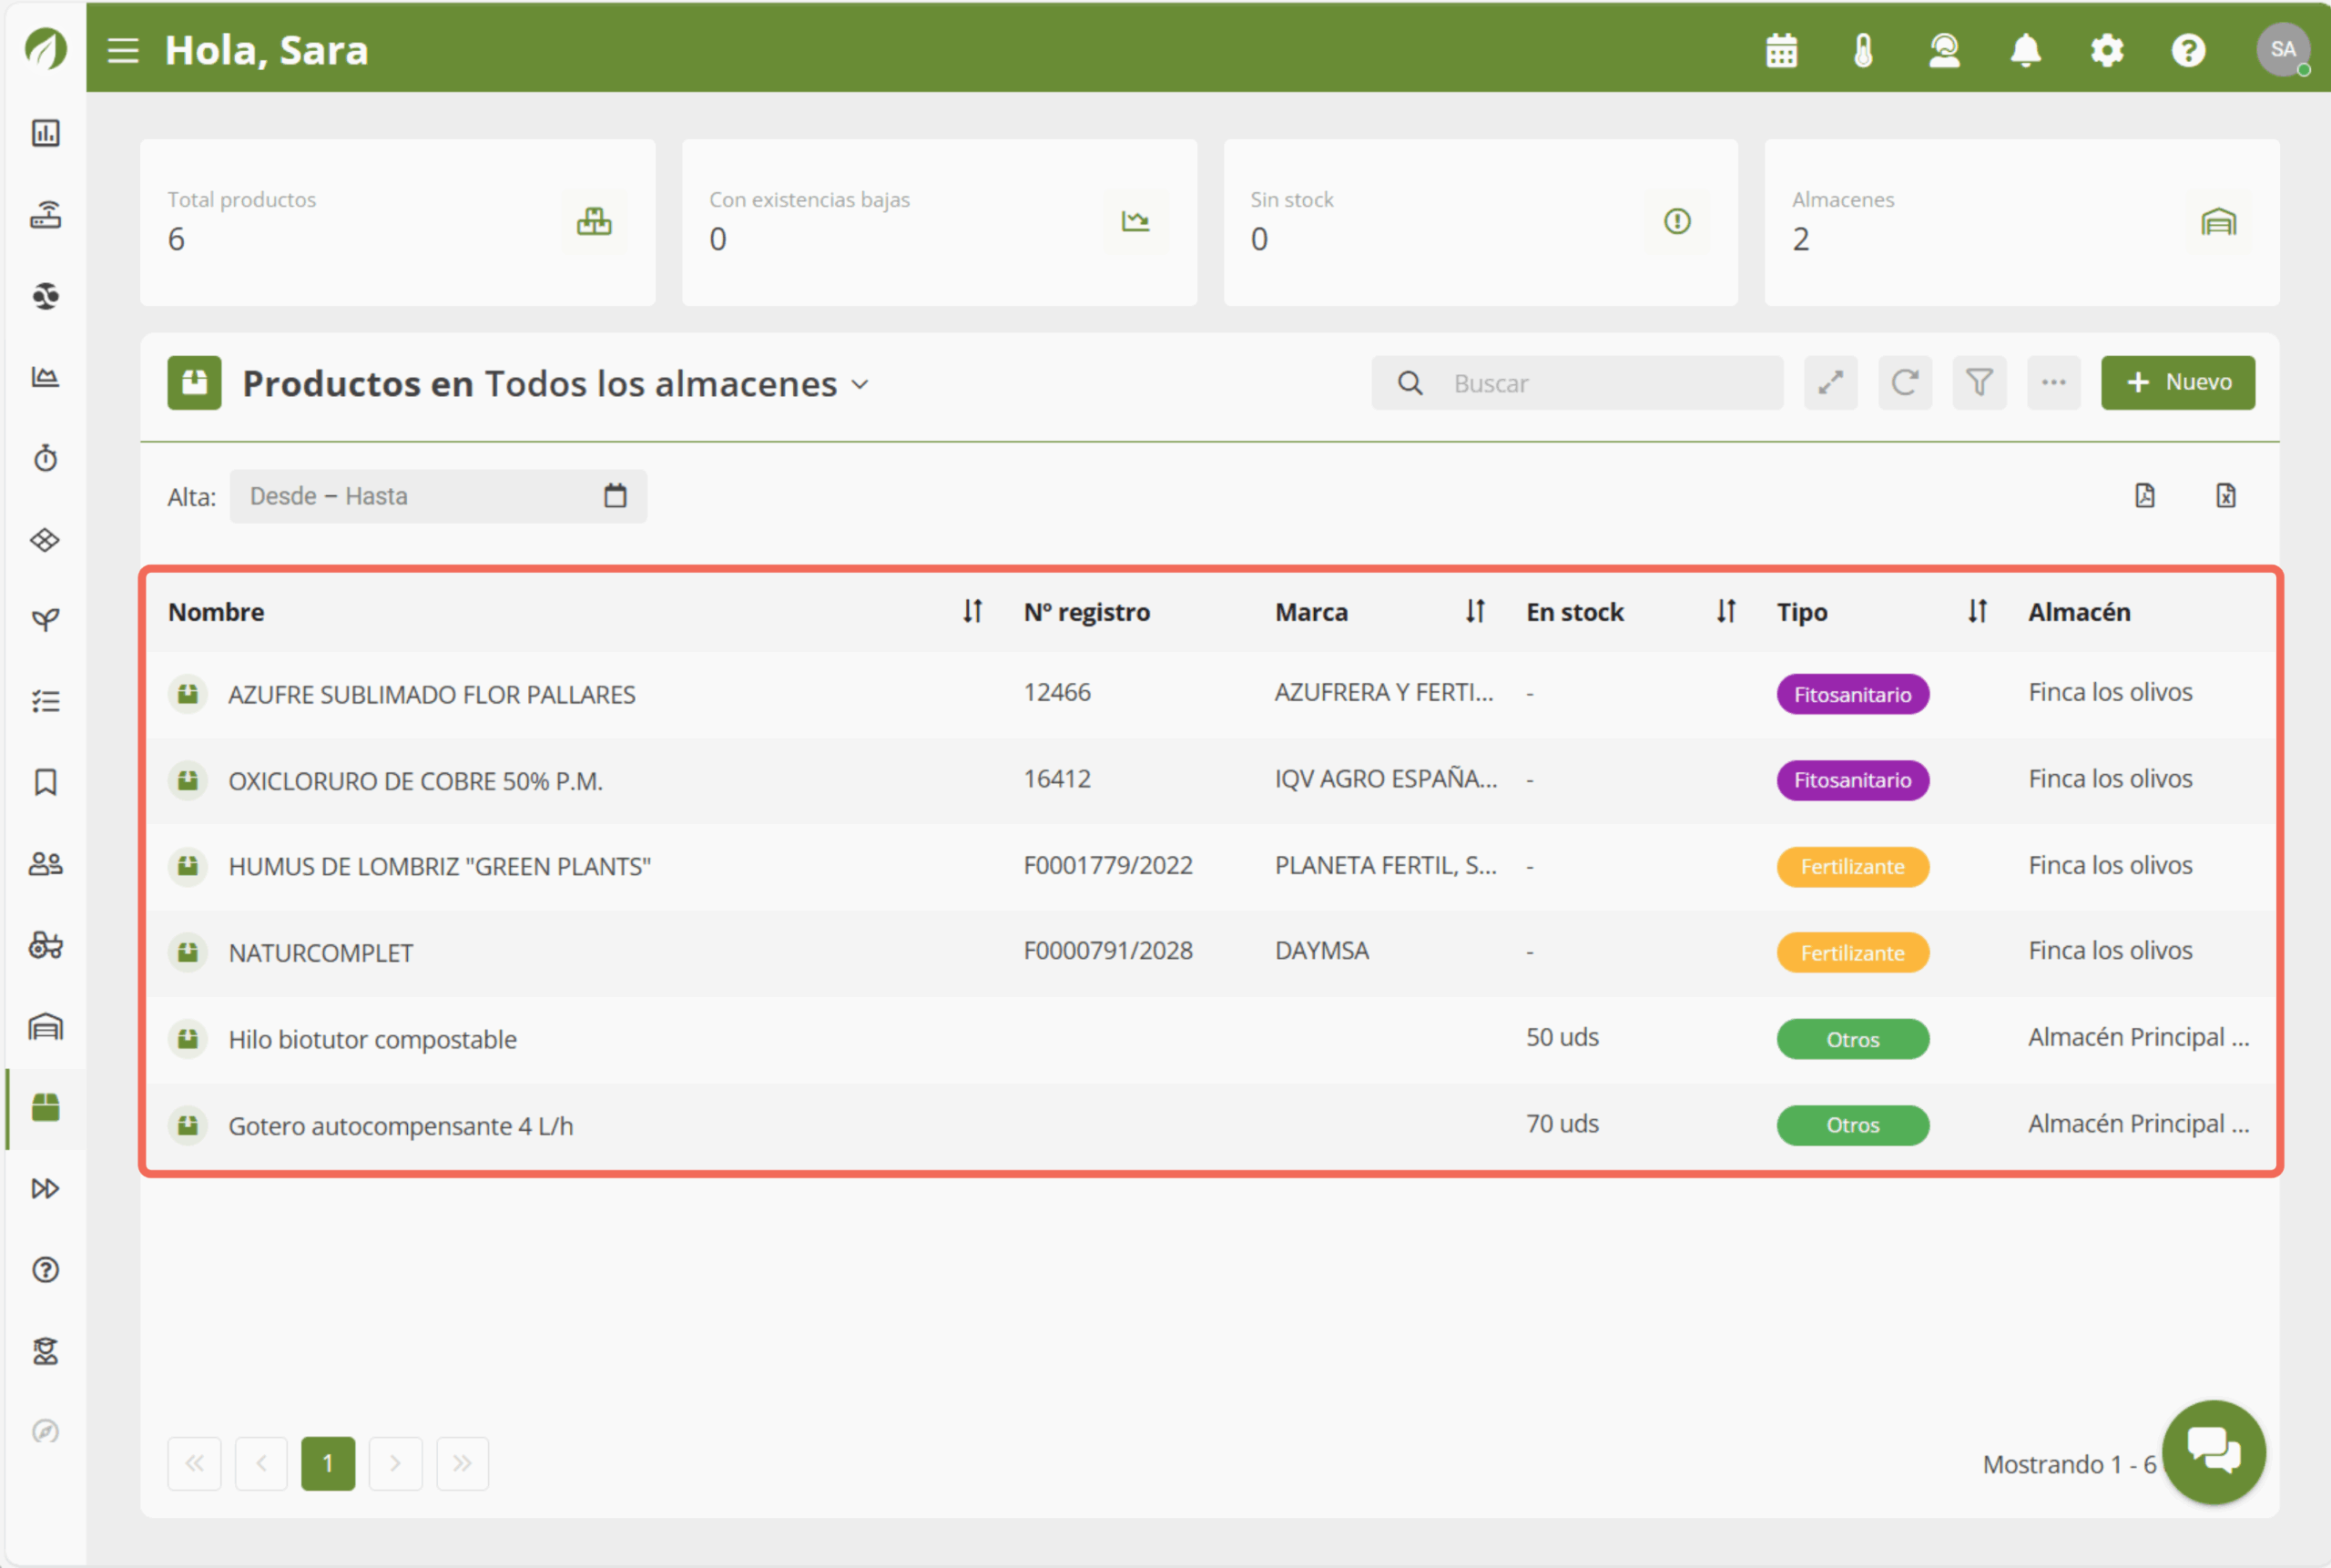Expand table to fullscreen view
2331x1568 pixels.
[1830, 383]
